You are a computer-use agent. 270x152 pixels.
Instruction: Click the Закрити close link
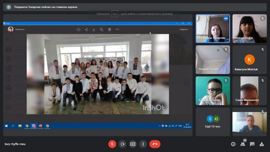point(184,30)
